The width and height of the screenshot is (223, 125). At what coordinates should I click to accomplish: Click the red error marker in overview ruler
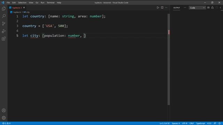point(169,32)
